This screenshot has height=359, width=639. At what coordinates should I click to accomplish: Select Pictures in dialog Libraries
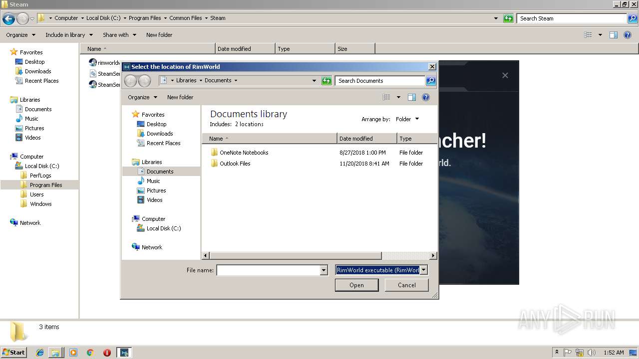pyautogui.click(x=156, y=190)
